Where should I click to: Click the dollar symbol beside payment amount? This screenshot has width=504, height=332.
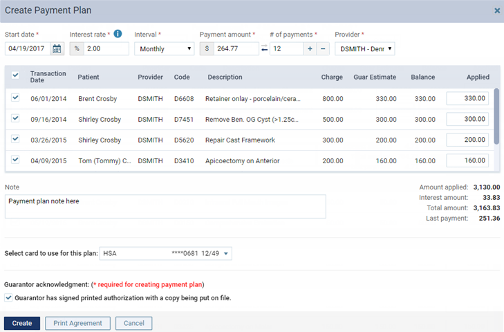(207, 48)
